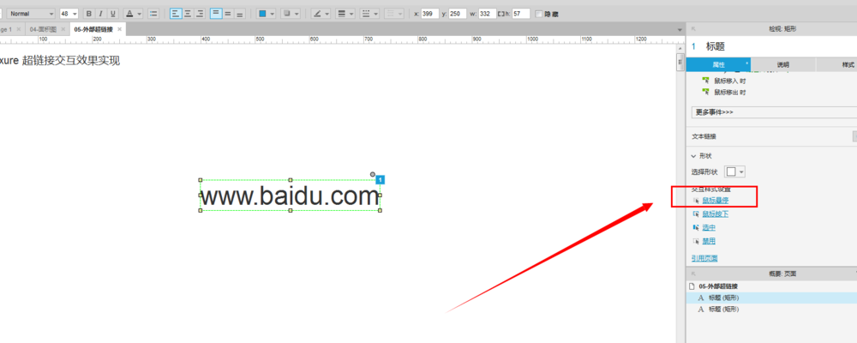
Task: Open the tab list dropdown arrow
Action: tap(680, 29)
